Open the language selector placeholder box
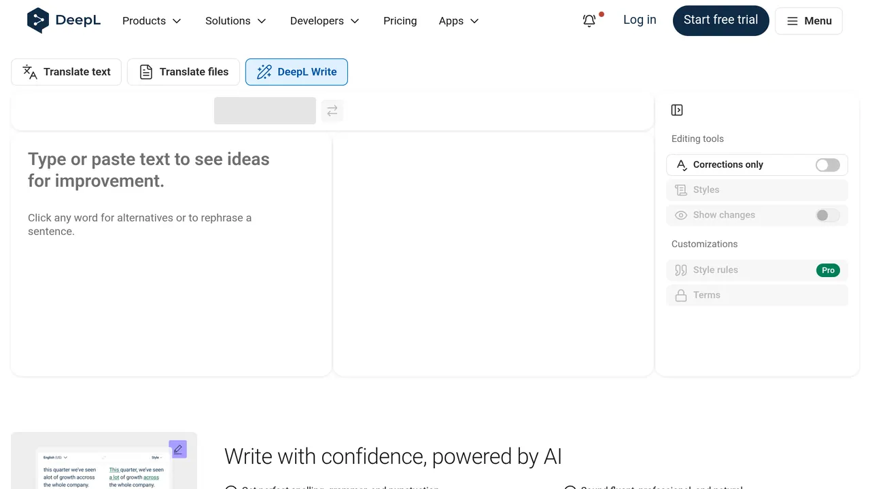 point(265,111)
